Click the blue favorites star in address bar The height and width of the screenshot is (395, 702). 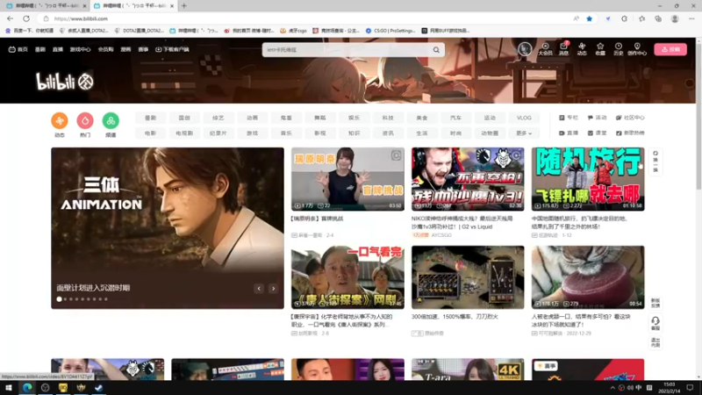589,18
